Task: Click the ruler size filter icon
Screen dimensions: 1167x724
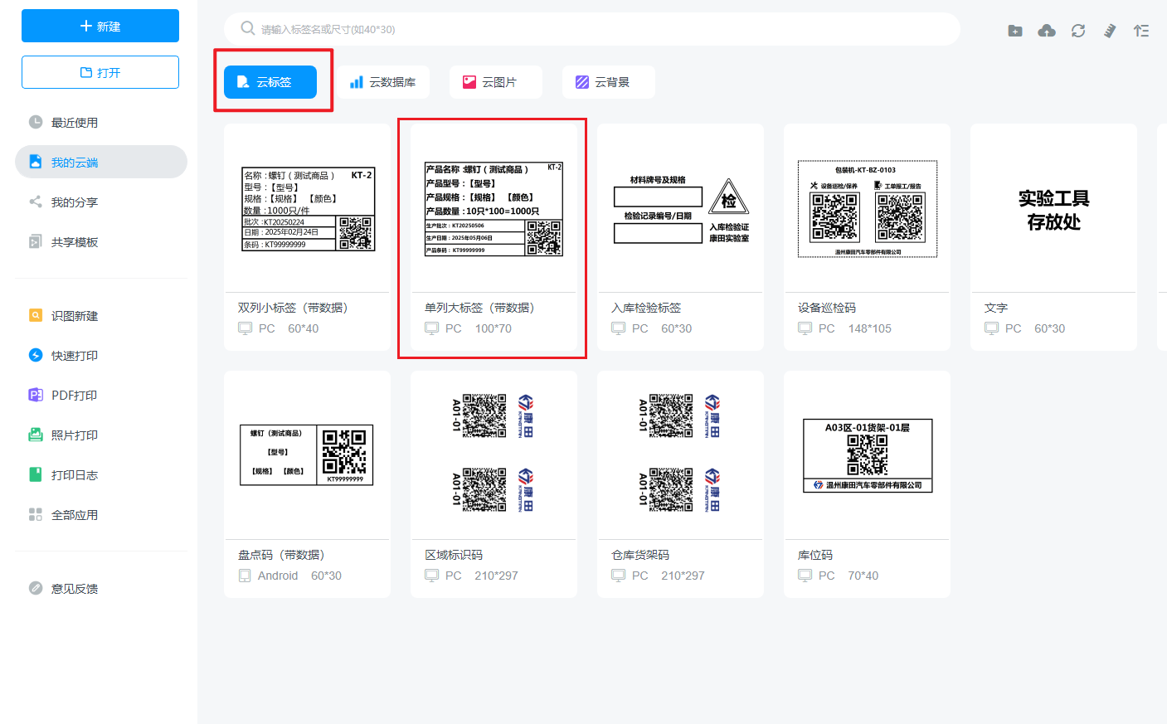Action: tap(1110, 31)
